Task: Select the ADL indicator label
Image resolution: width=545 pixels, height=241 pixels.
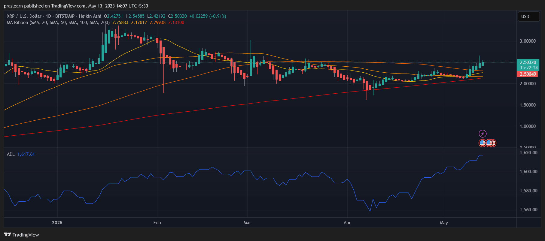Action: click(x=11, y=154)
